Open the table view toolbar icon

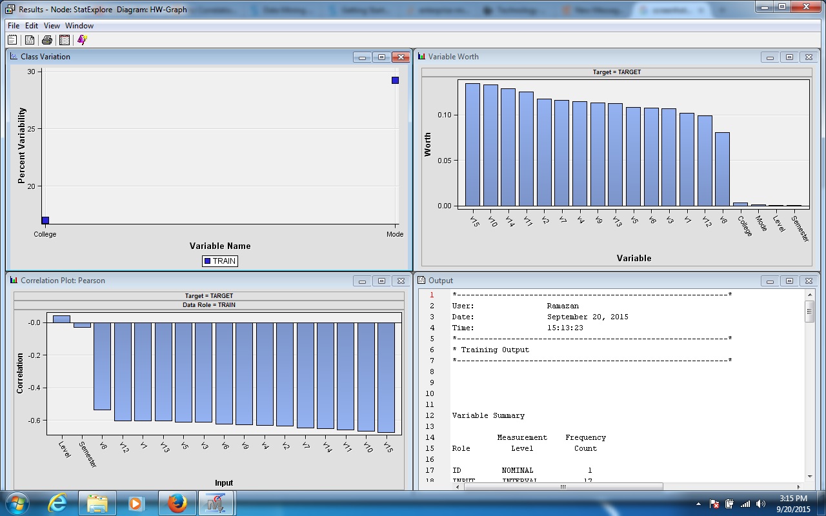[64, 39]
